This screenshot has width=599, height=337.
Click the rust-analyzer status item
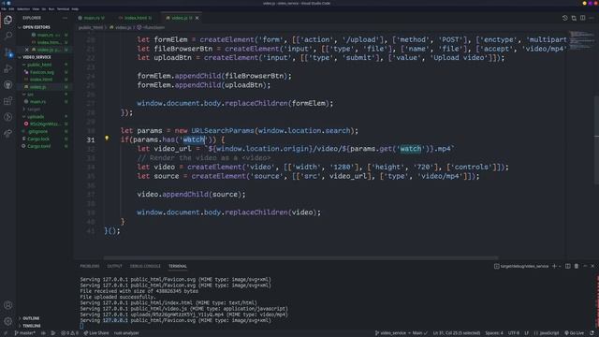tap(126, 333)
